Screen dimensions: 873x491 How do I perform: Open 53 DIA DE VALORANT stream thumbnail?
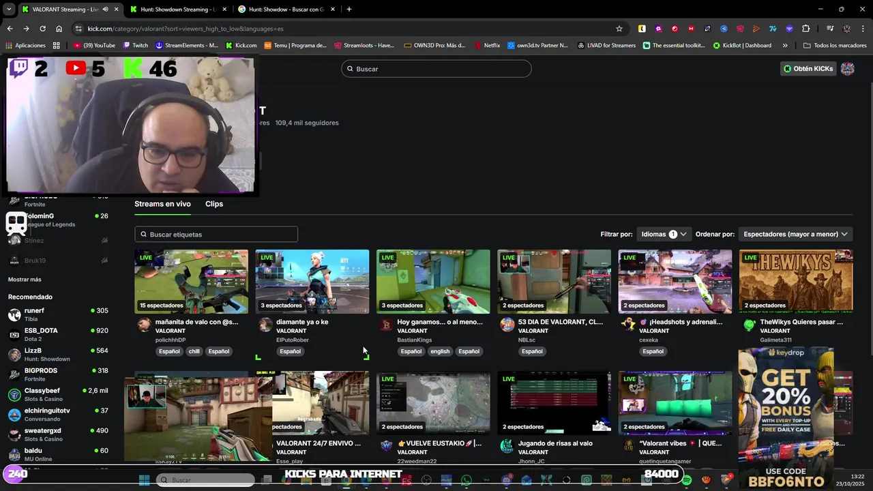click(x=554, y=282)
